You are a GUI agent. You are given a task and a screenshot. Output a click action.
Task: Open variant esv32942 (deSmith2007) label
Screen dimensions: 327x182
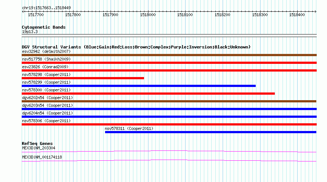(x=46, y=51)
